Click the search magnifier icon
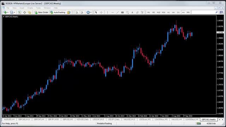This screenshot has height=127, width=226. 216,12
